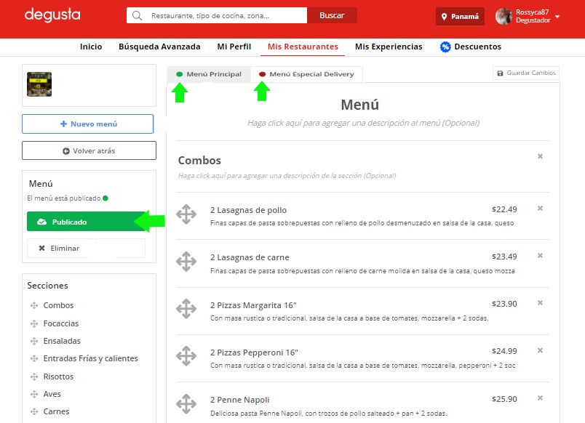Click move icon beside Focaccias in sidebar
Viewport: 585px width, 423px height.
point(34,323)
